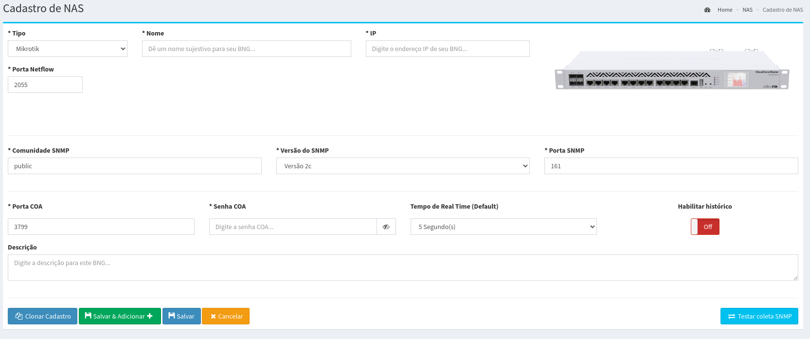Navigate to NAS breadcrumb link
This screenshot has height=339, width=810.
pos(747,10)
